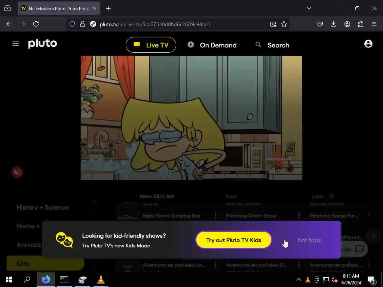
Task: Open Search in Pluto TV
Action: [272, 45]
